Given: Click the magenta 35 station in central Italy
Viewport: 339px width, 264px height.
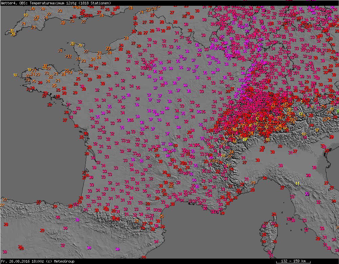Looking at the screenshot, I should tap(306, 194).
